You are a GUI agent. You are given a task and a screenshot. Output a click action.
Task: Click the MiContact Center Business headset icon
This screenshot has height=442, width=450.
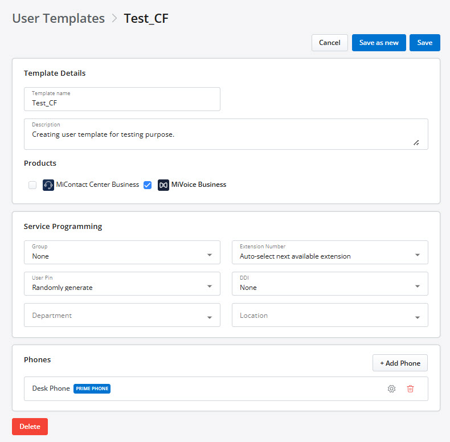[48, 185]
